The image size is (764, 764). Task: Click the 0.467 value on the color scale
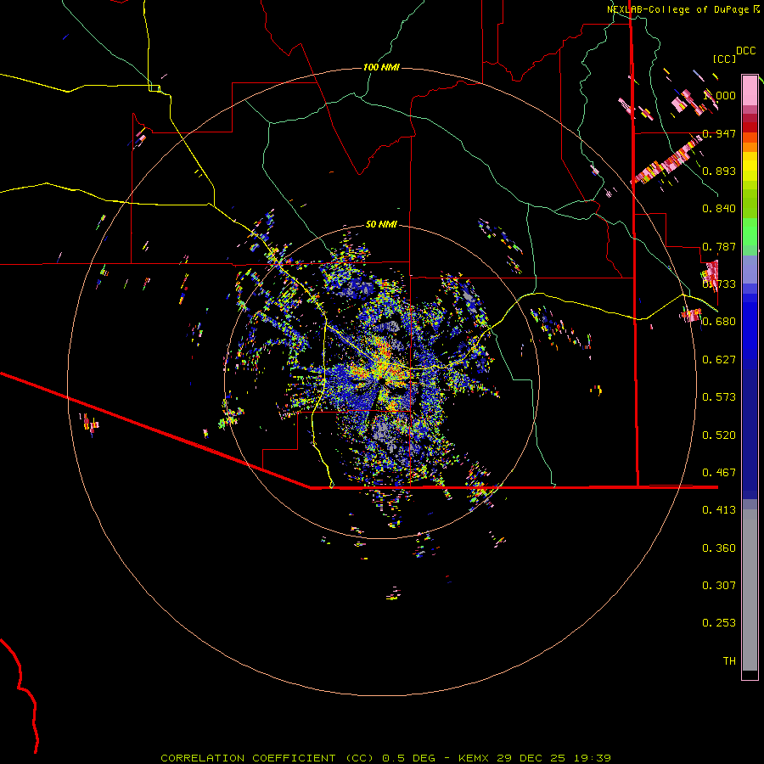719,473
